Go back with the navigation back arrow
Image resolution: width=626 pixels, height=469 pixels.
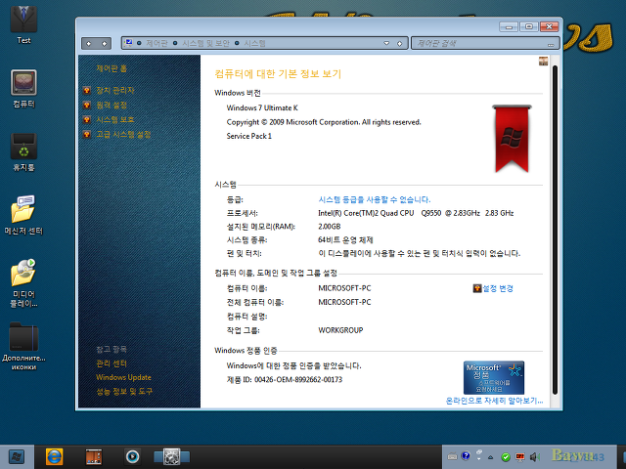[x=89, y=43]
